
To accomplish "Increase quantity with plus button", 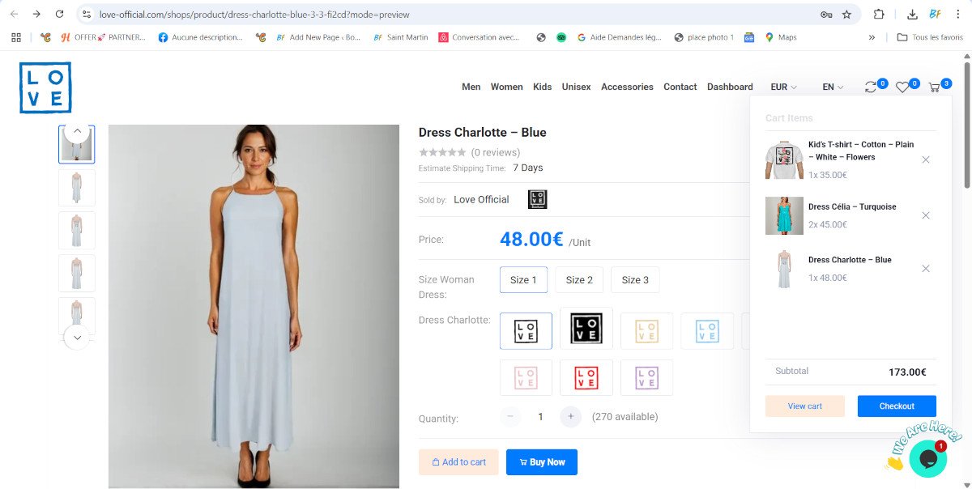I will click(x=570, y=417).
